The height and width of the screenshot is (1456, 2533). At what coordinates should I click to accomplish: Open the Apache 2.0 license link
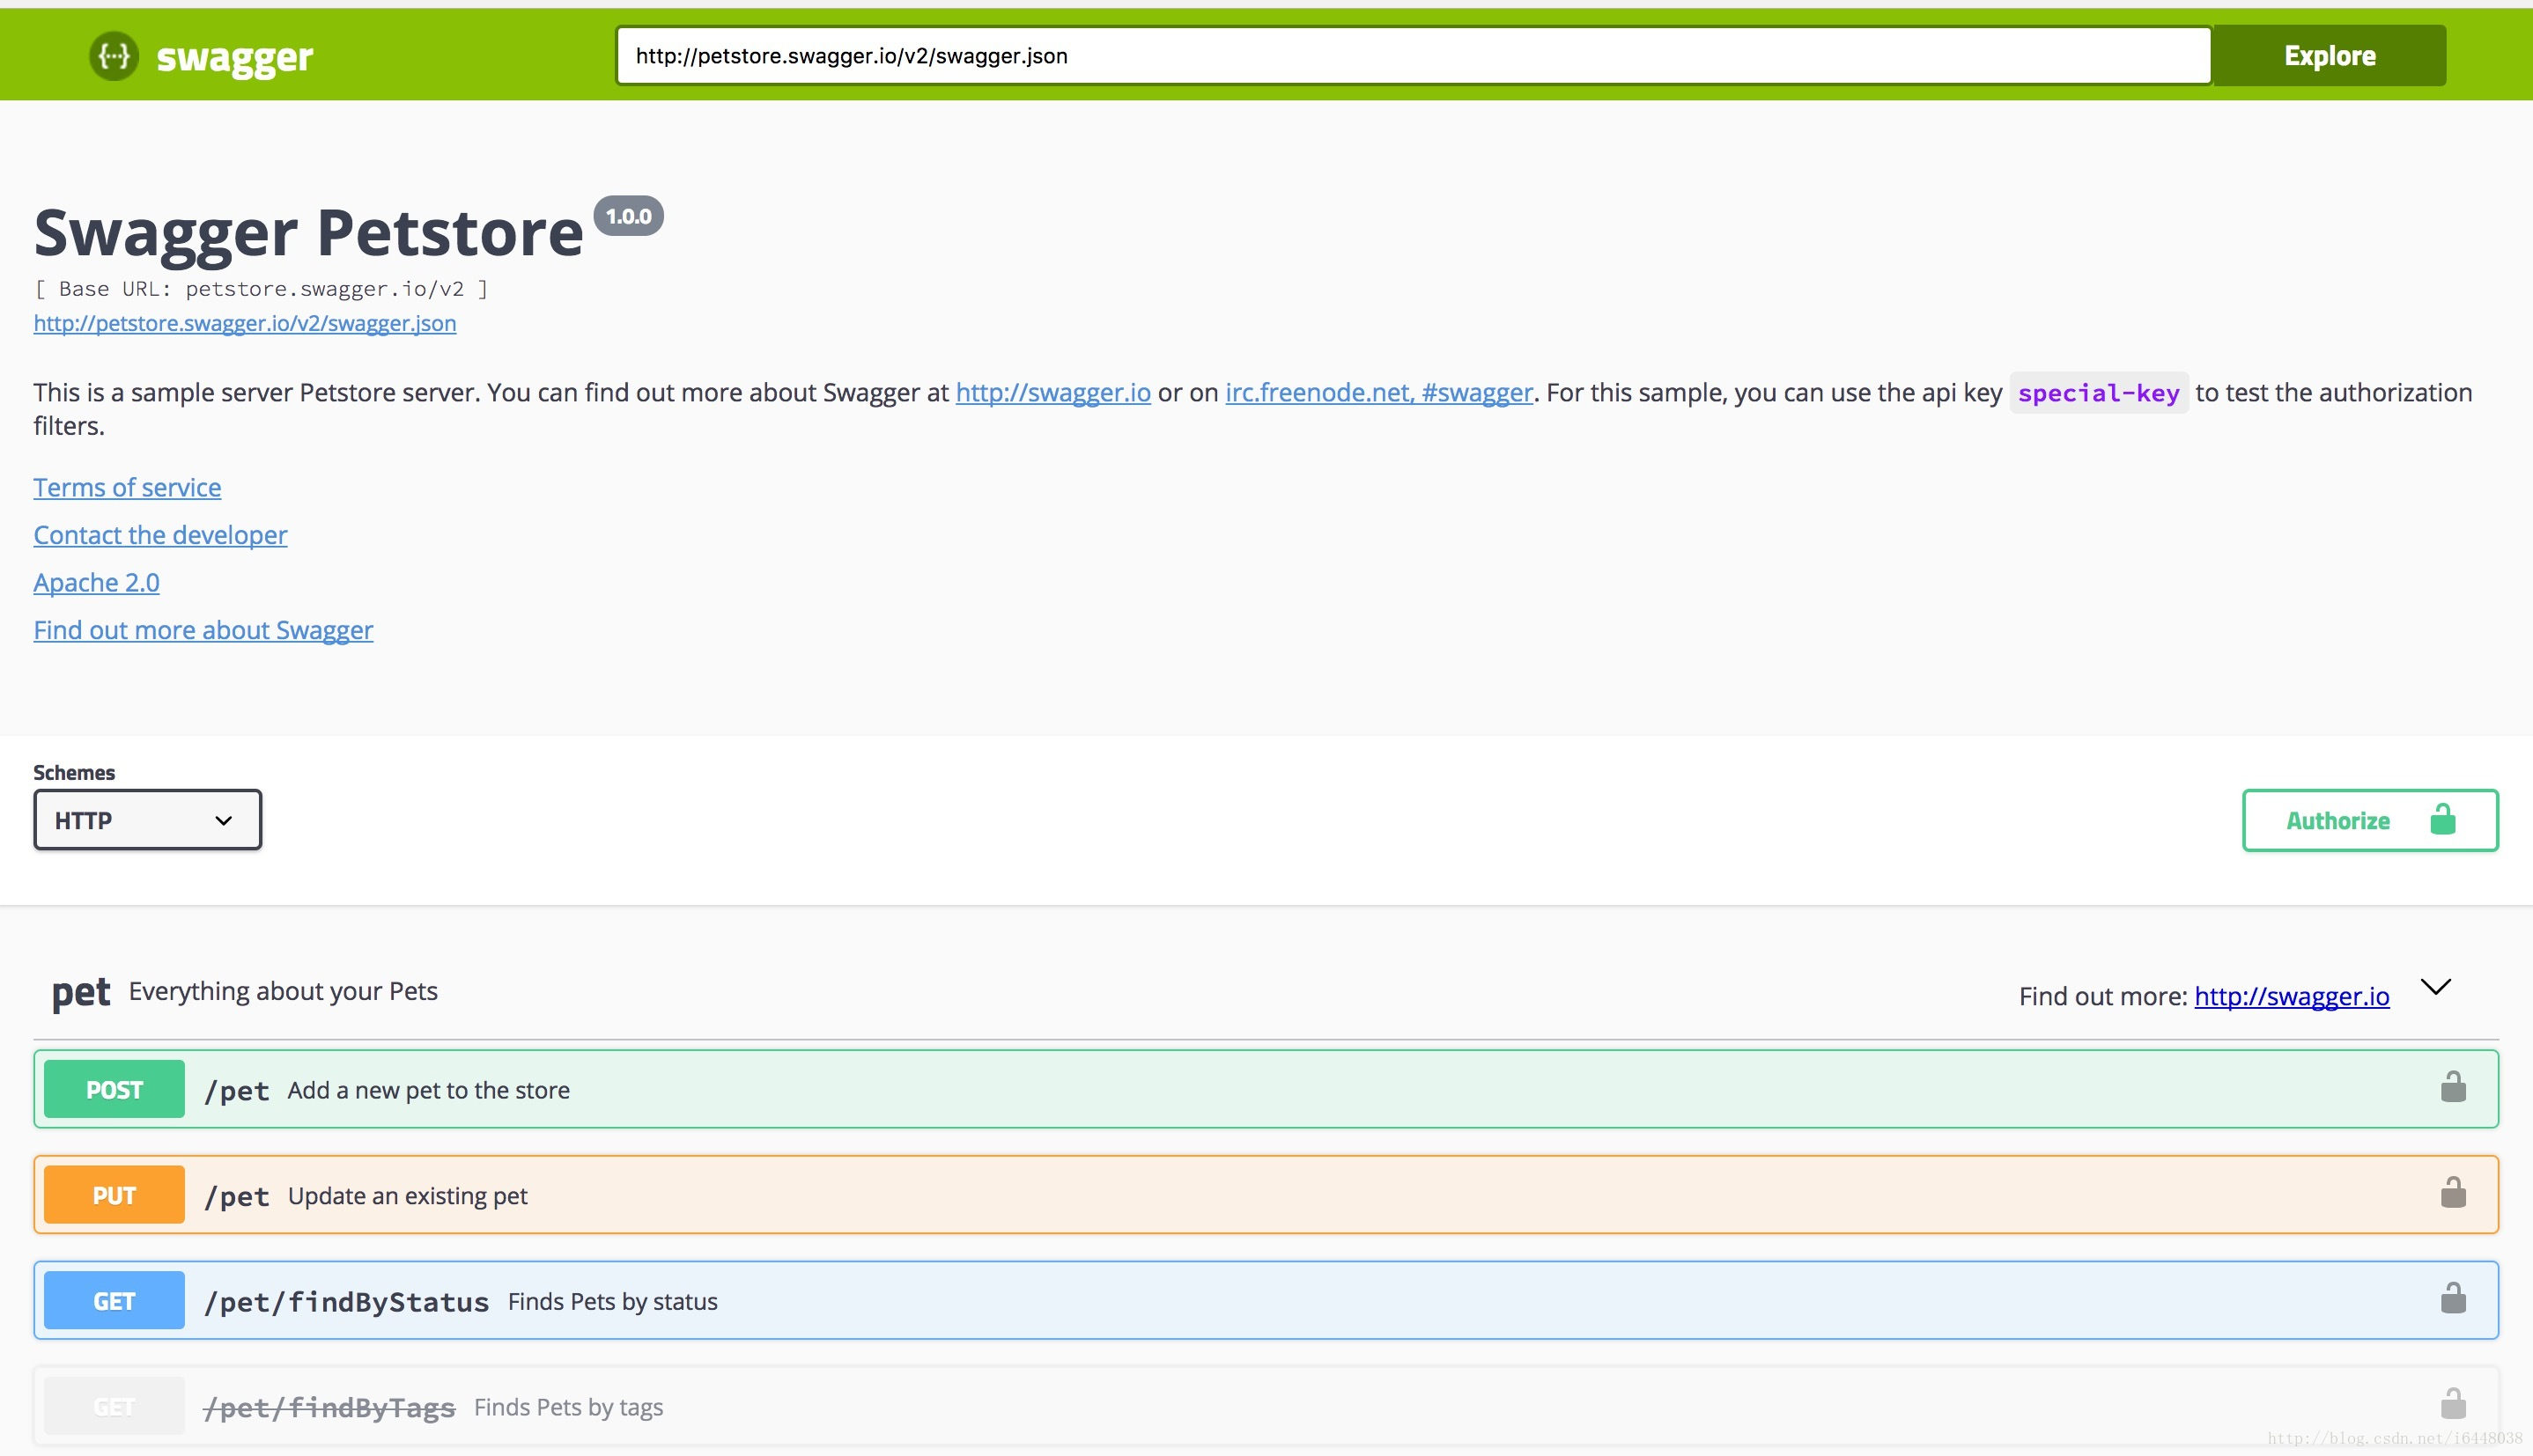coord(96,581)
